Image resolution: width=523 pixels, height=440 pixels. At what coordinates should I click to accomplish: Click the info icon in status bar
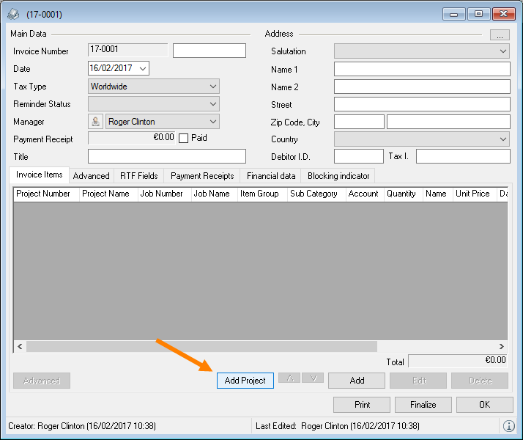(x=508, y=426)
